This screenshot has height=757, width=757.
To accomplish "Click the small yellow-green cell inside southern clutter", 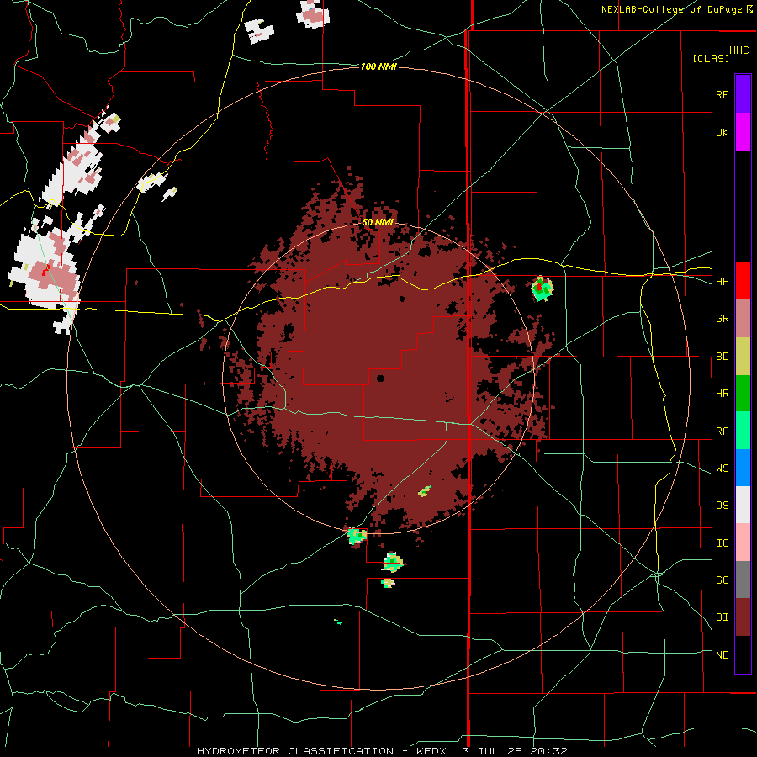I will [x=425, y=491].
